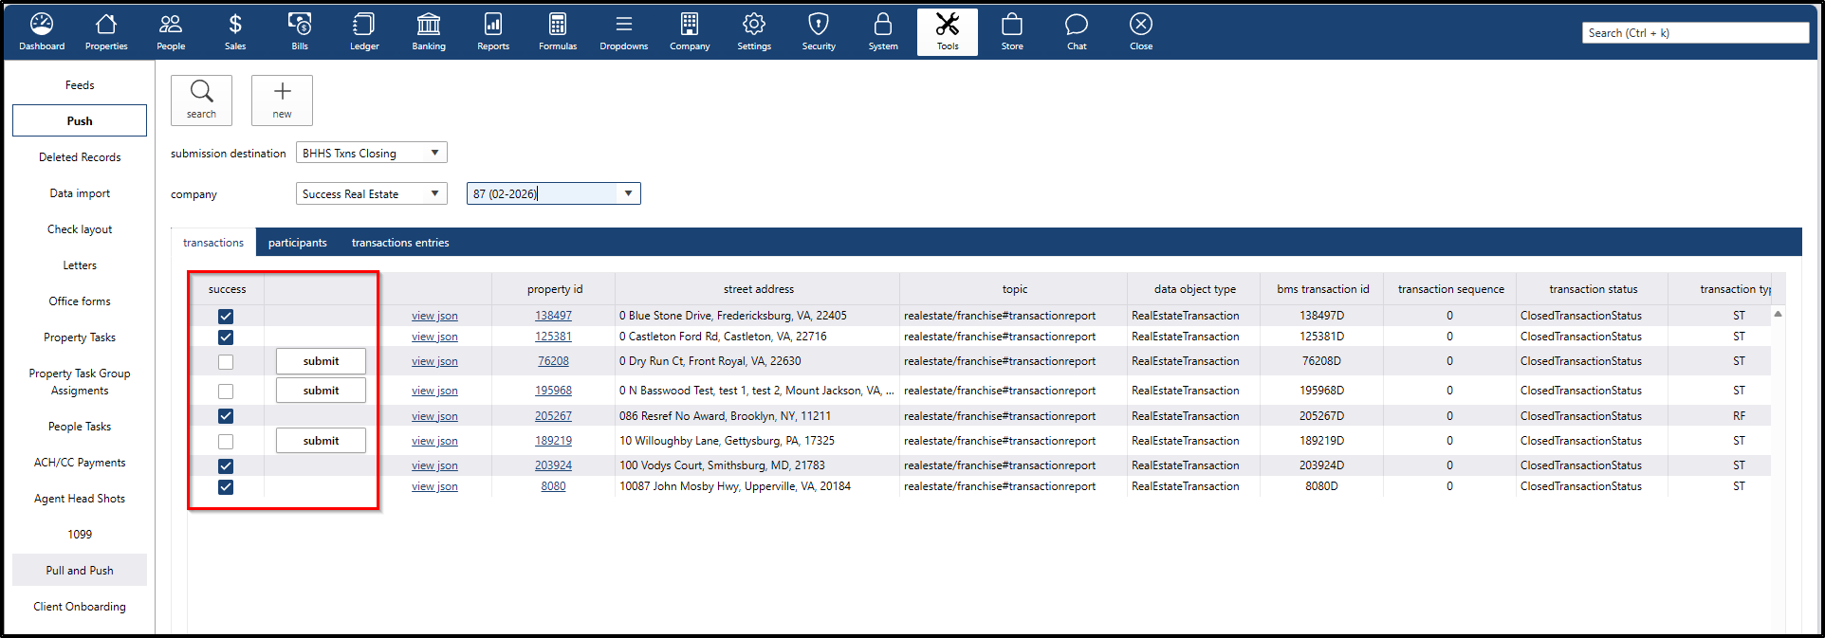Expand the 87 (02-2026) period dropdown

(x=628, y=194)
